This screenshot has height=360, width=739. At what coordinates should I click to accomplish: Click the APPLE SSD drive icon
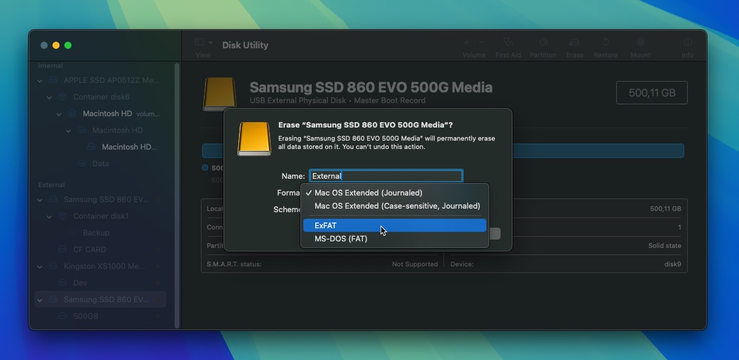(53, 80)
